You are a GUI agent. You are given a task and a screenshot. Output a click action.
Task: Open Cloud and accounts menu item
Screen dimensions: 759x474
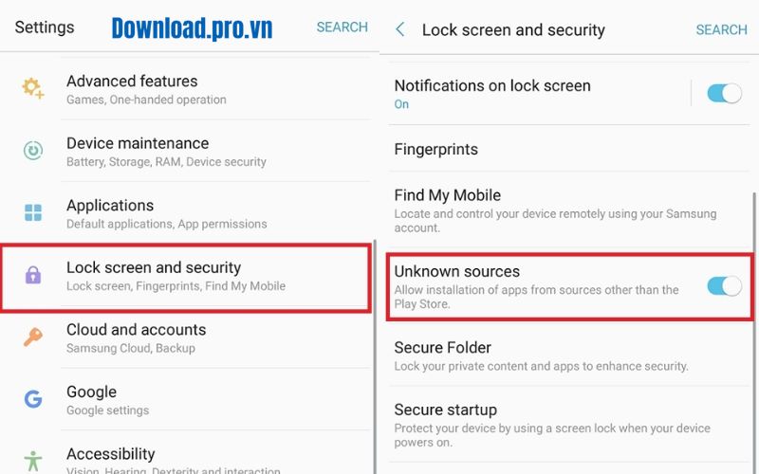click(136, 337)
